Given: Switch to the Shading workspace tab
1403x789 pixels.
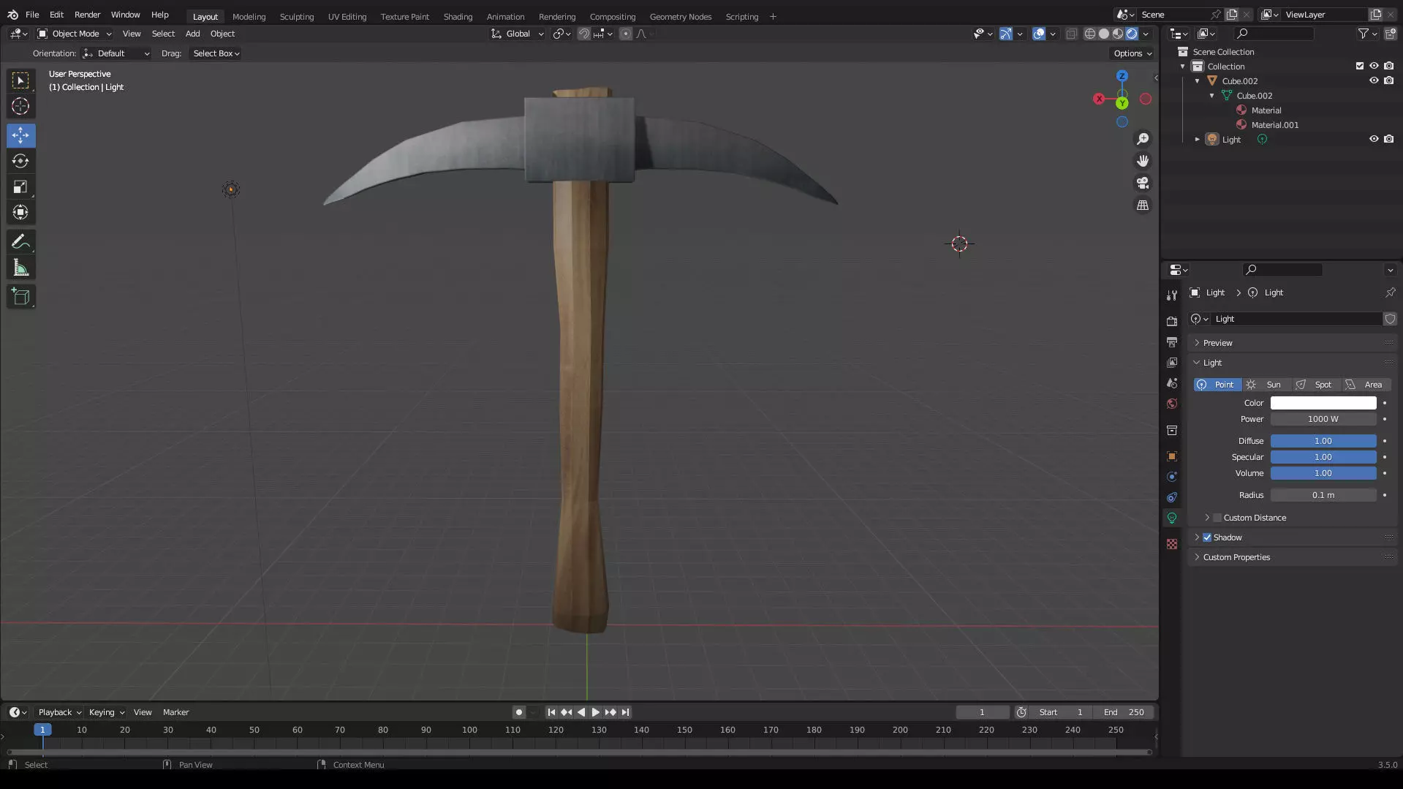Looking at the screenshot, I should 458,16.
